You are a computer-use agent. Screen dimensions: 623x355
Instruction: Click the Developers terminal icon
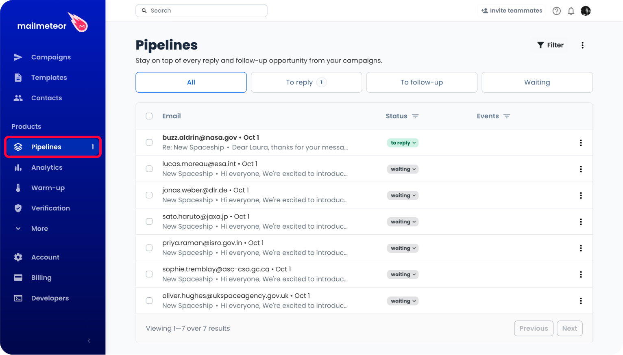pos(18,298)
